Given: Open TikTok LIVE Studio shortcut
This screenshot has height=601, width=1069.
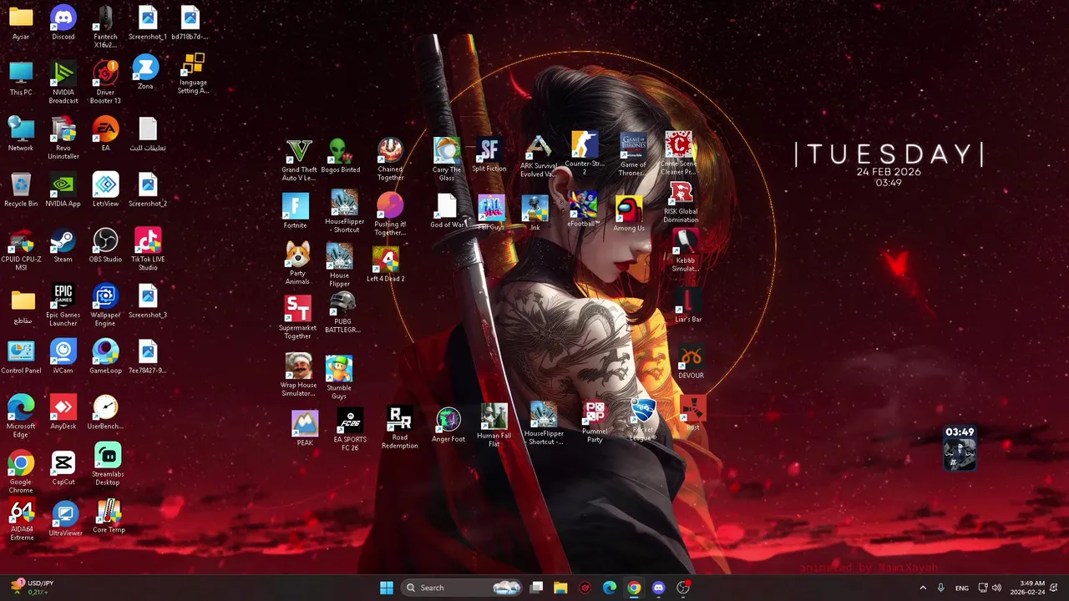Looking at the screenshot, I should tap(148, 250).
